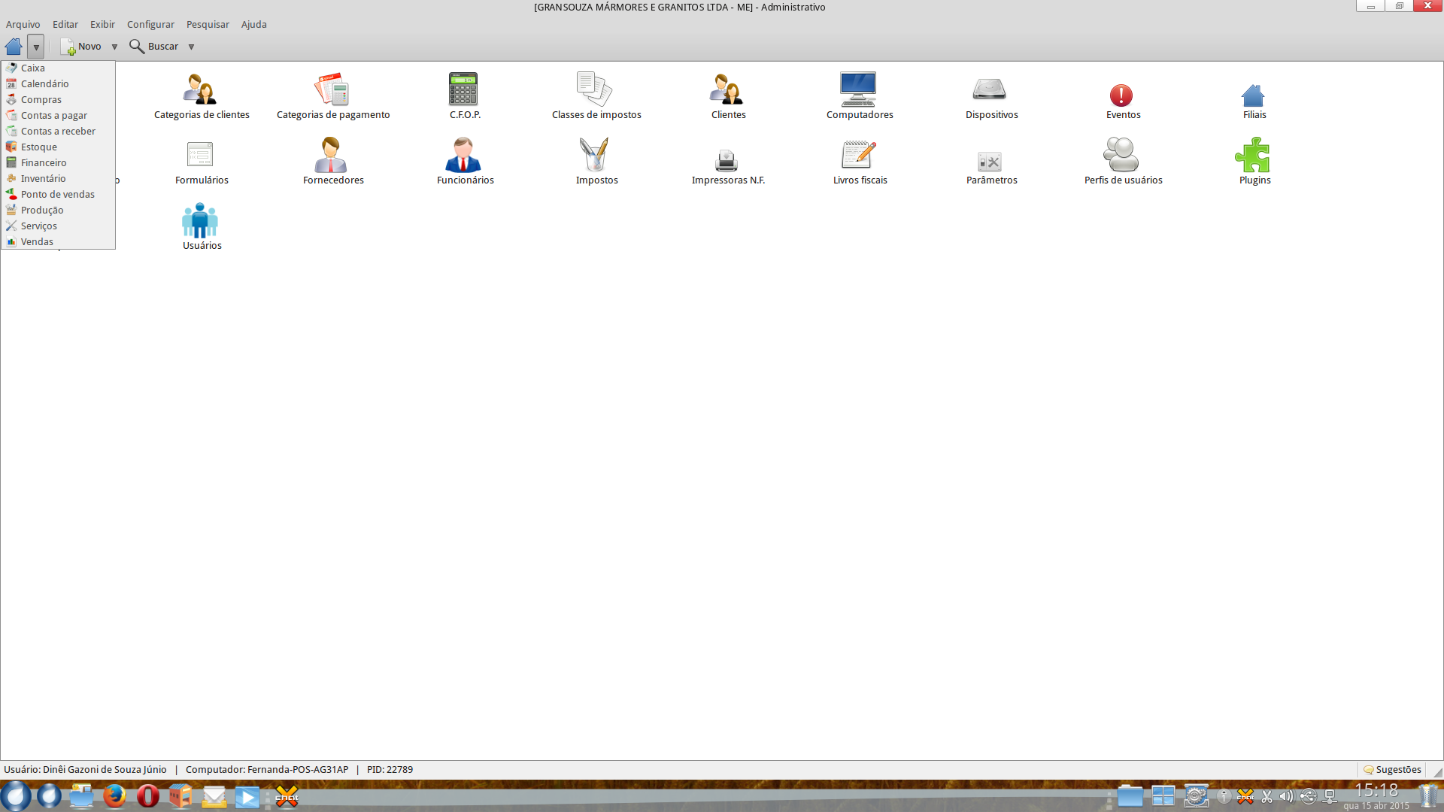Viewport: 1444px width, 812px height.
Task: Open Livros fiscais
Action: [x=859, y=162]
